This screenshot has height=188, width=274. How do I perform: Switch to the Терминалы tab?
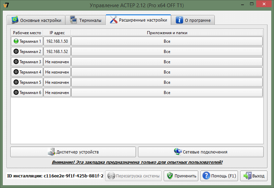click(x=85, y=20)
